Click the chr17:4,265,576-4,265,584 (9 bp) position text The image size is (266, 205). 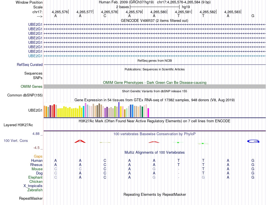[x=184, y=2]
